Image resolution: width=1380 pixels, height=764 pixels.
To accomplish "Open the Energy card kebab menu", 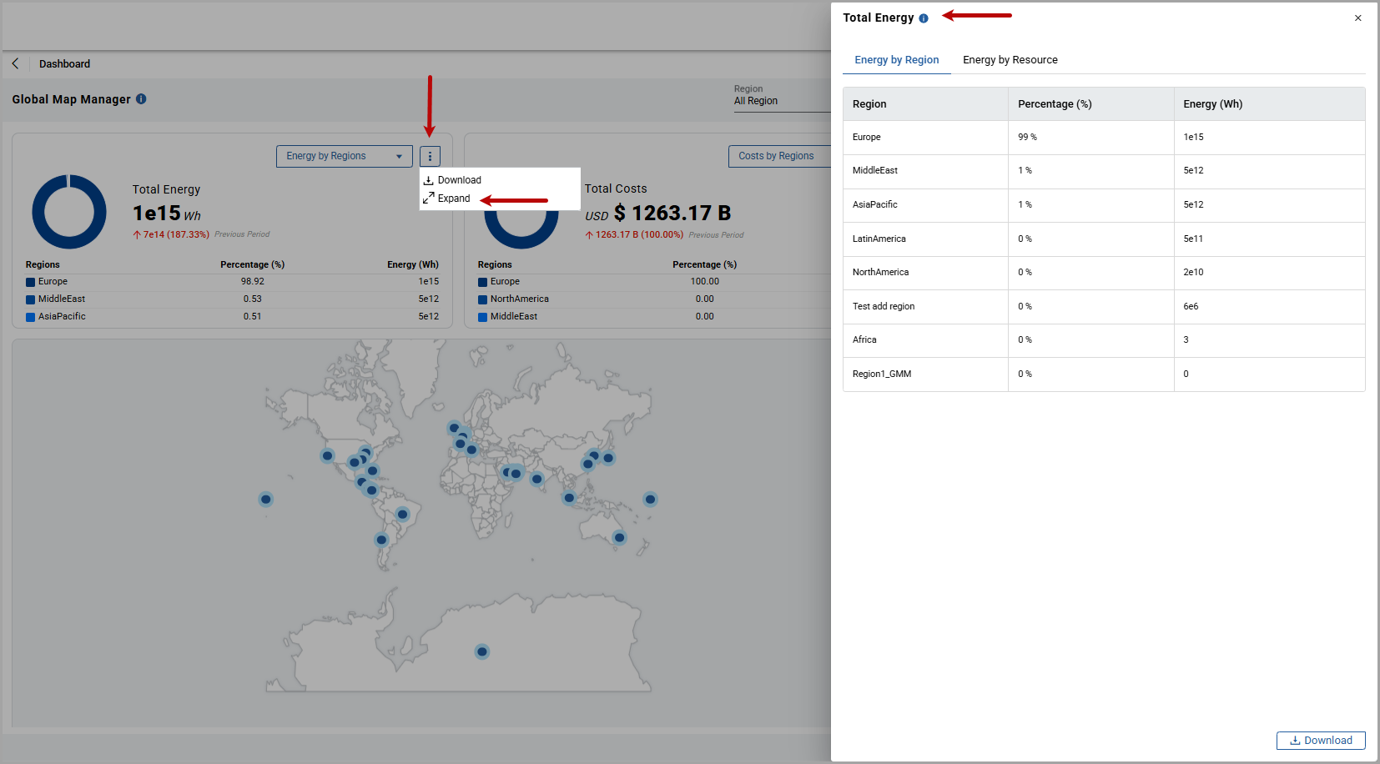I will click(x=430, y=156).
